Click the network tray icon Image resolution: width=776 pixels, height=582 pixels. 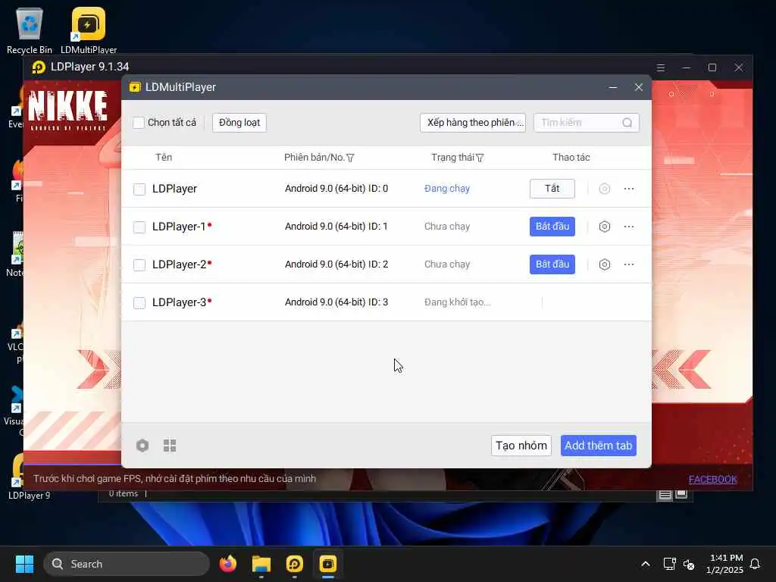point(669,564)
